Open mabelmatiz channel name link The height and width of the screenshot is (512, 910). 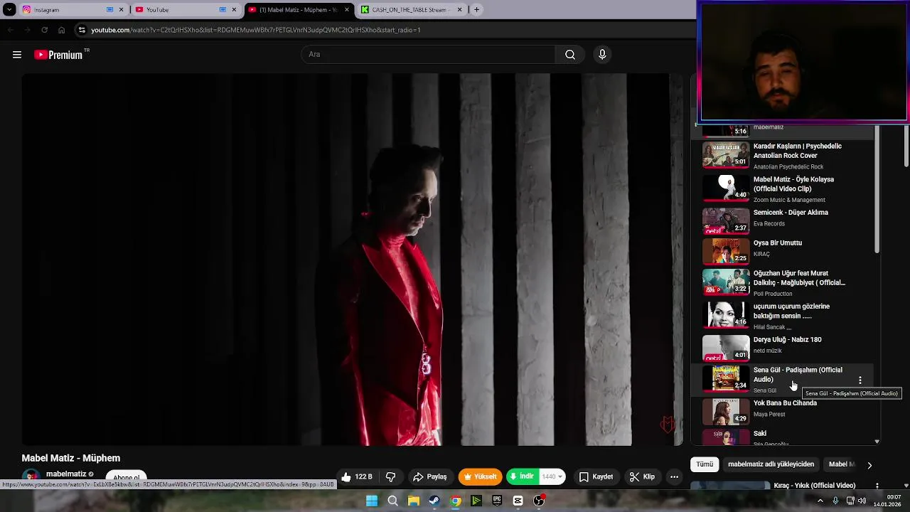click(x=66, y=474)
